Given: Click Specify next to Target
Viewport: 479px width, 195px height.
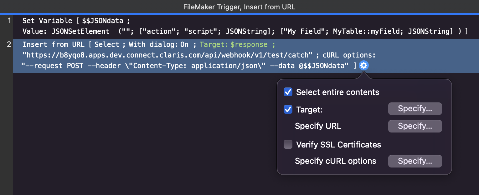Looking at the screenshot, I should [x=415, y=108].
